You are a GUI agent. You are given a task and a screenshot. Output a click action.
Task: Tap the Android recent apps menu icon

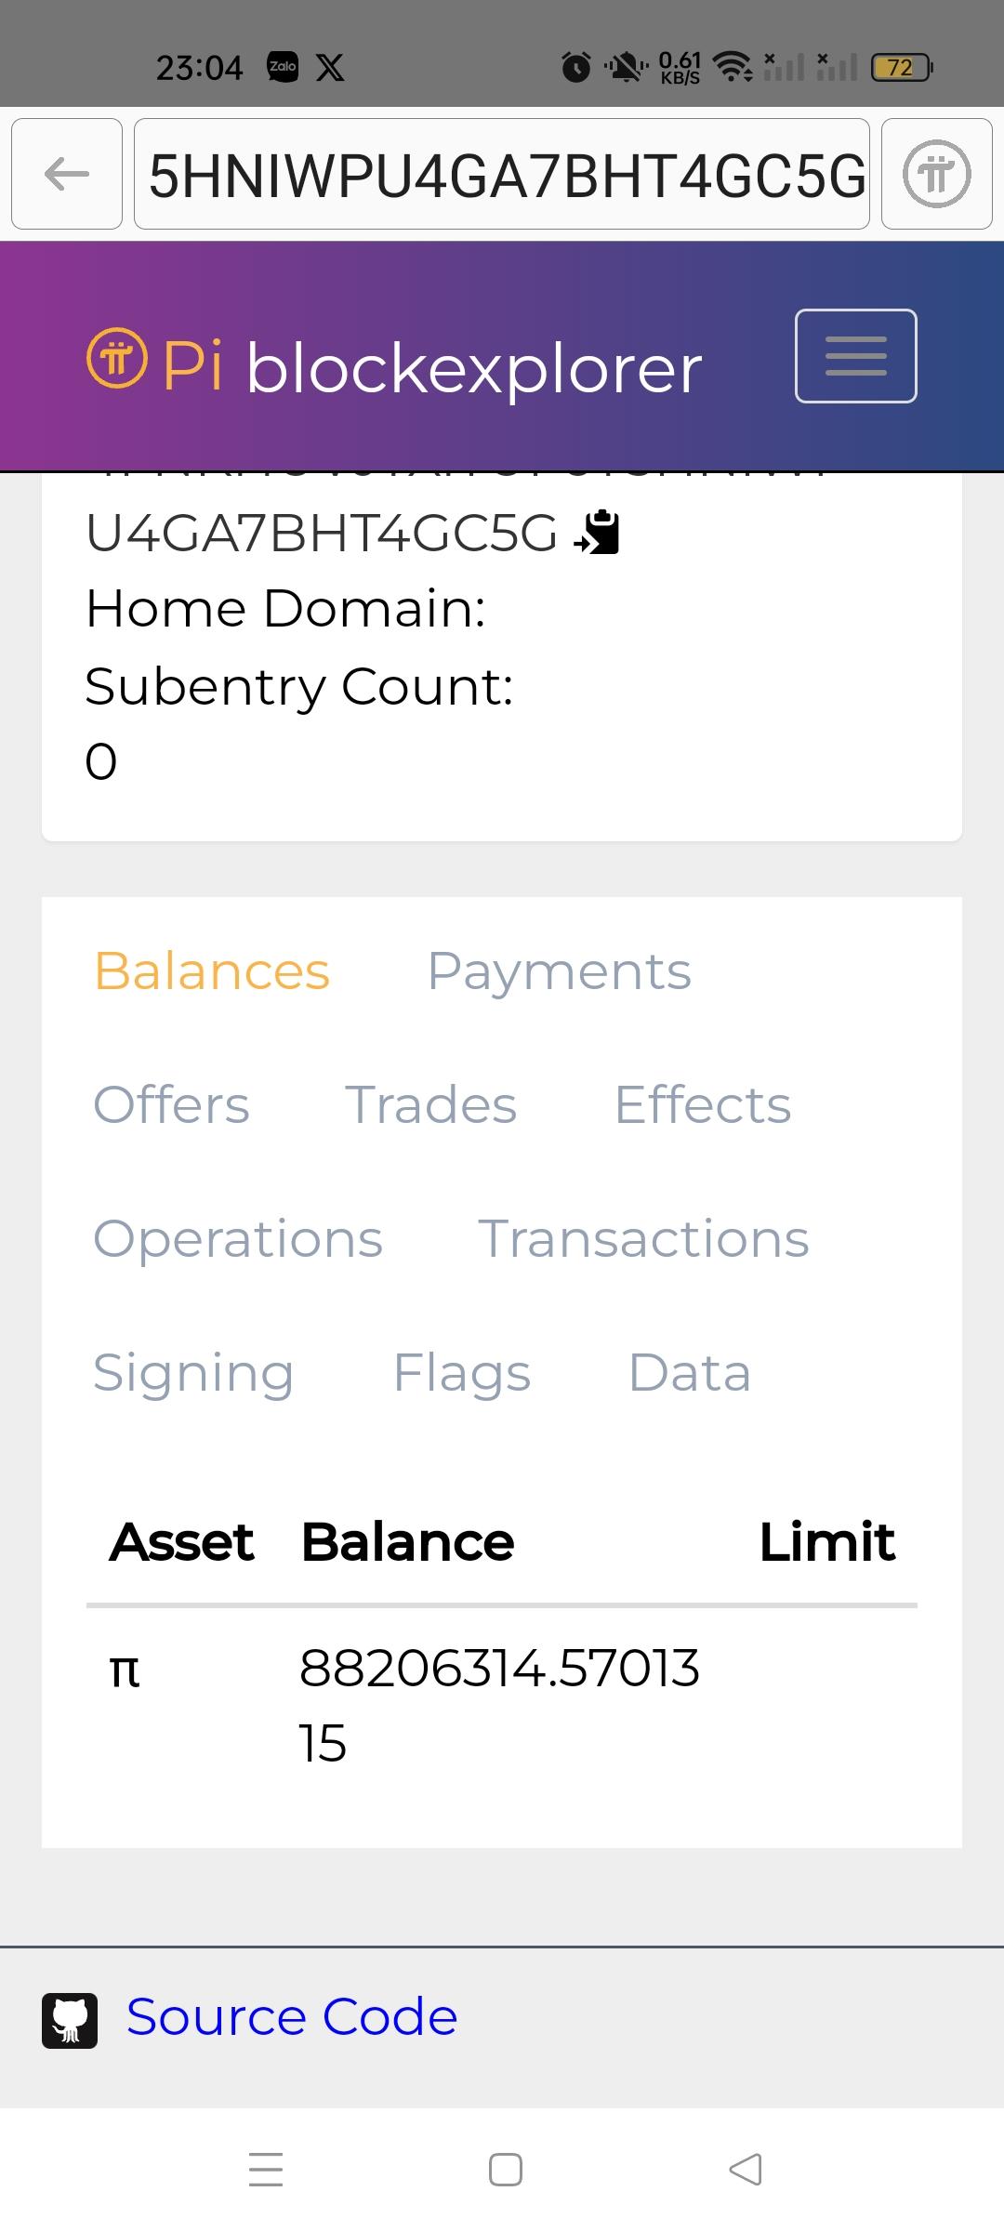266,2169
